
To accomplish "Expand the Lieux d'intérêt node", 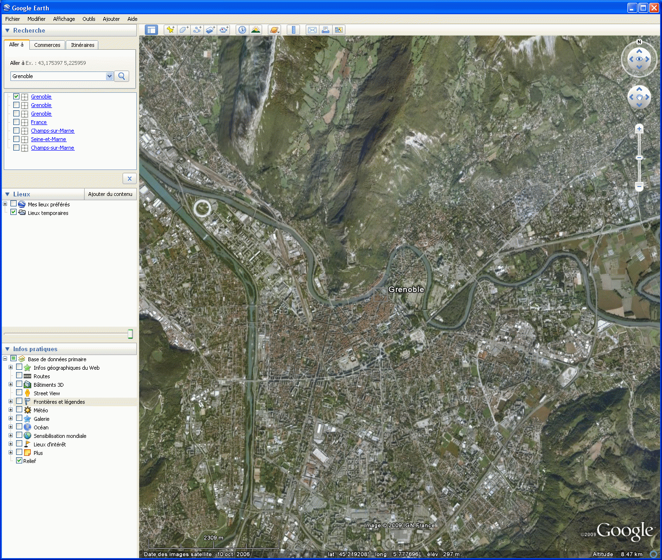I will tap(10, 444).
